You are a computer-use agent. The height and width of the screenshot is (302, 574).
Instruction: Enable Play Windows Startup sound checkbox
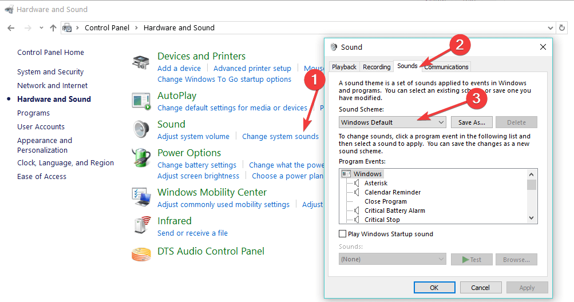(x=343, y=233)
